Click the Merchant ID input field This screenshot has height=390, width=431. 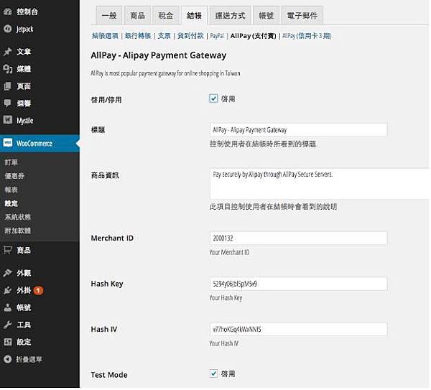[x=298, y=238]
